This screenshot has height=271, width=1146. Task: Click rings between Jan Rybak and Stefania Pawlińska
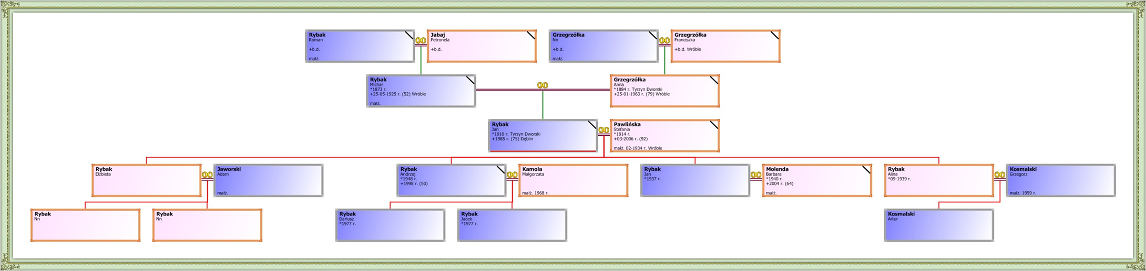(x=603, y=131)
